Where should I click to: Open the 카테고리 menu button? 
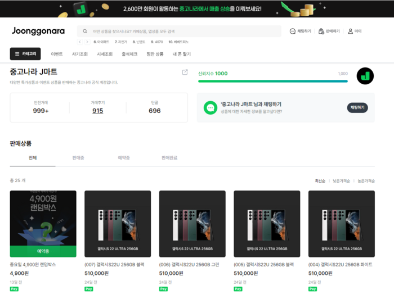[x=25, y=54]
